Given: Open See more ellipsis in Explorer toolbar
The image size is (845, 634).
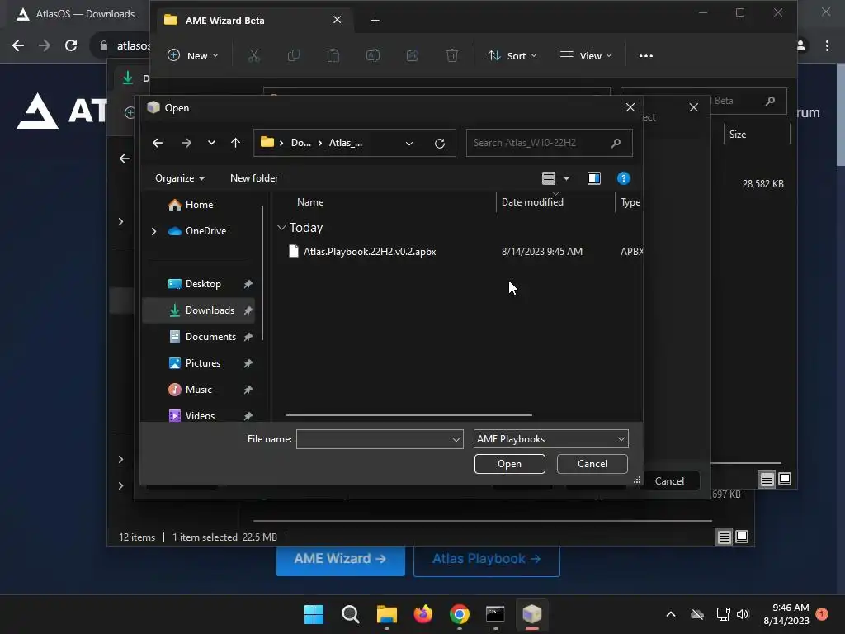Looking at the screenshot, I should (645, 55).
